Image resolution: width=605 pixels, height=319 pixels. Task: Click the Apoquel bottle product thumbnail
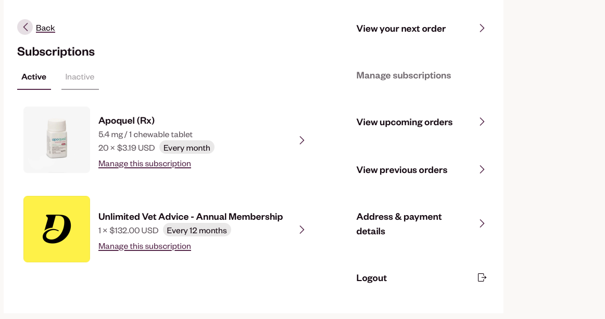57,140
